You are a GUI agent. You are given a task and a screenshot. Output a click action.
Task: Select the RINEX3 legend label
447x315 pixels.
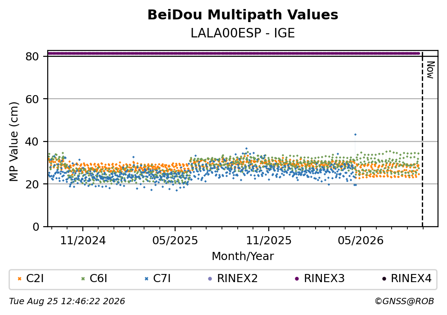[x=324, y=278]
